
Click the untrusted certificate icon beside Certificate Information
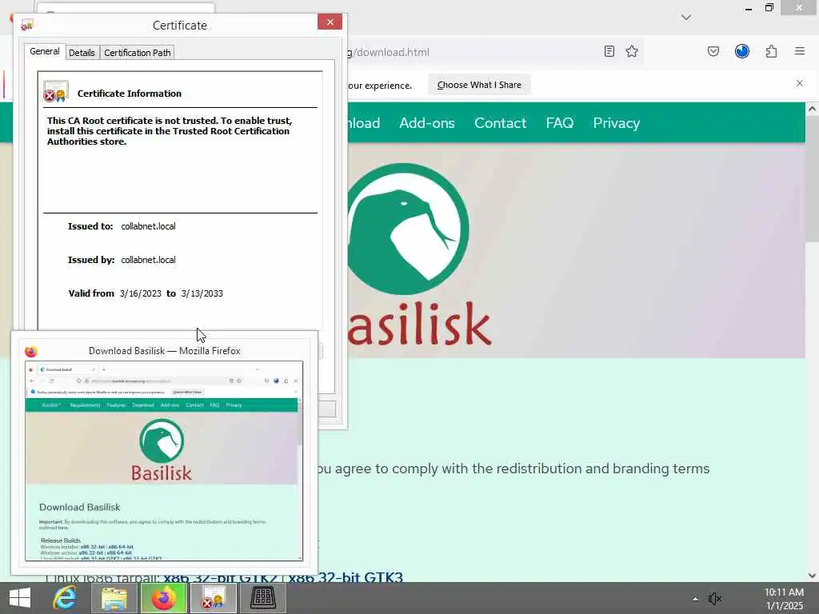(56, 91)
